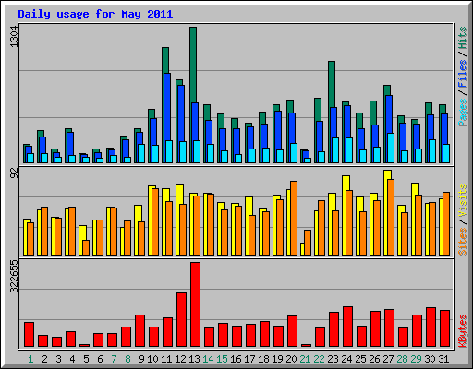Click the Pages legend label
The width and height of the screenshot is (473, 369).
pyautogui.click(x=462, y=113)
